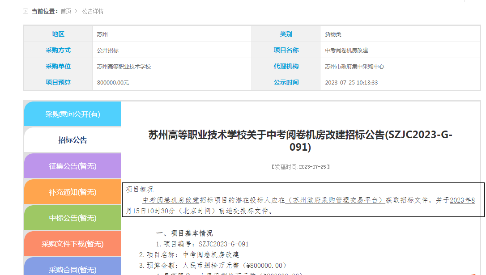Click the 800000.00元 budget value
The image size is (486, 275).
[113, 82]
